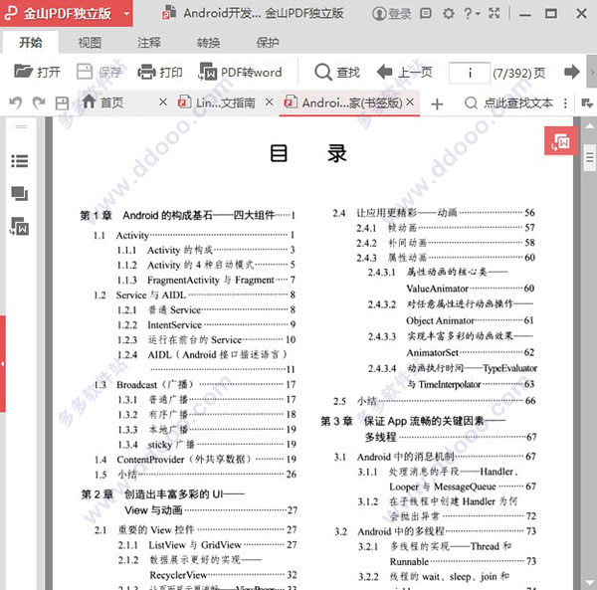
Task: Switch to the 保护 ribbon tab
Action: pyautogui.click(x=268, y=42)
